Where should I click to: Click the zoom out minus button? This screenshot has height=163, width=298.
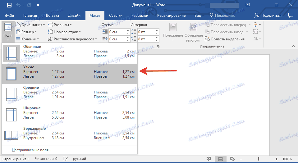point(241,159)
